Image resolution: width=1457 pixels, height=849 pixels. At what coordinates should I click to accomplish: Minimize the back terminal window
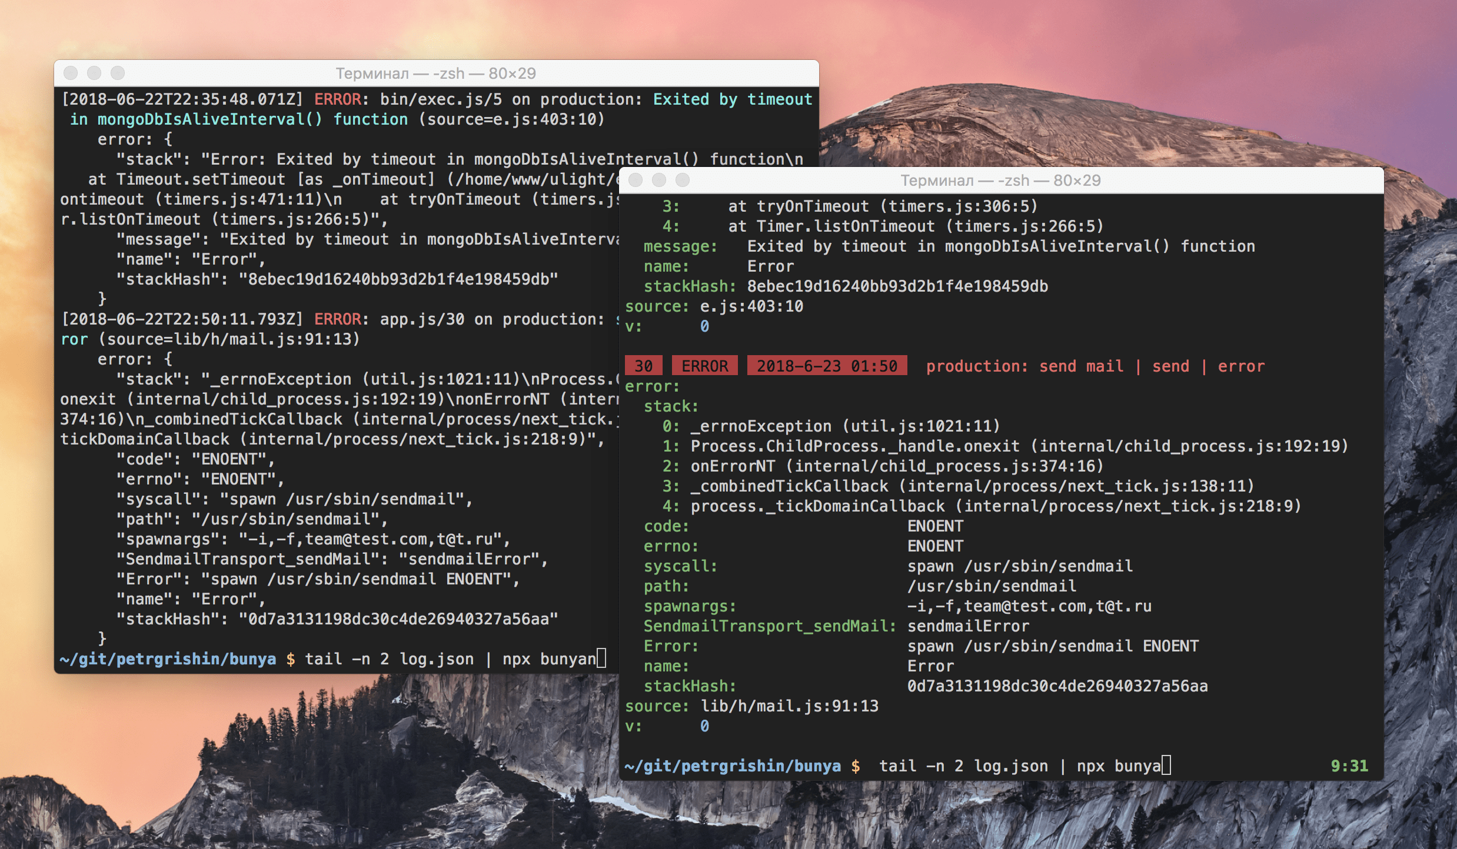[94, 73]
